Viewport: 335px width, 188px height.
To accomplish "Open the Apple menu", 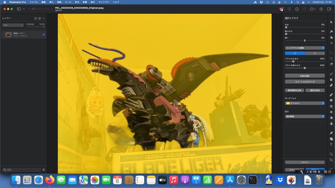I will [x=5, y=2].
